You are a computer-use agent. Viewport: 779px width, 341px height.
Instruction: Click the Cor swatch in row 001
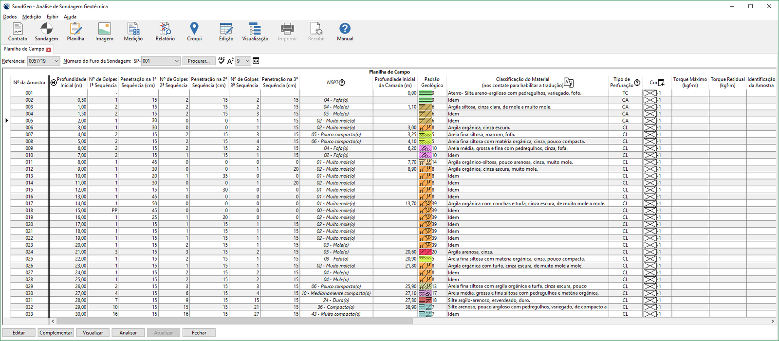coord(650,93)
